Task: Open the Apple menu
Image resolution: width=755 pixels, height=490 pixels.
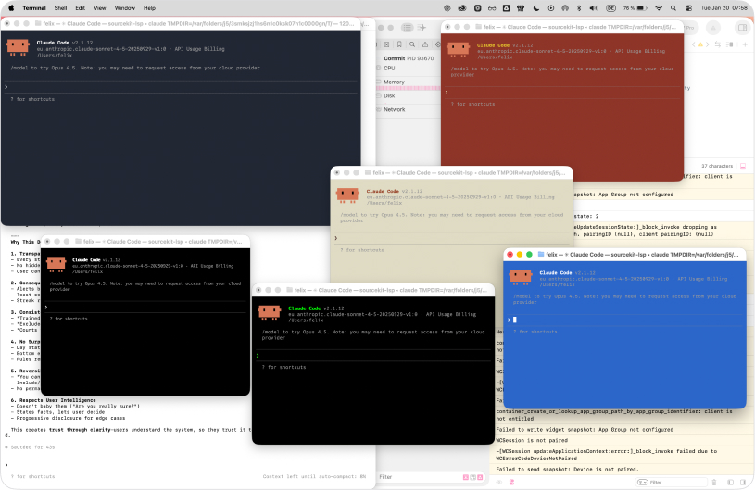Action: click(11, 7)
